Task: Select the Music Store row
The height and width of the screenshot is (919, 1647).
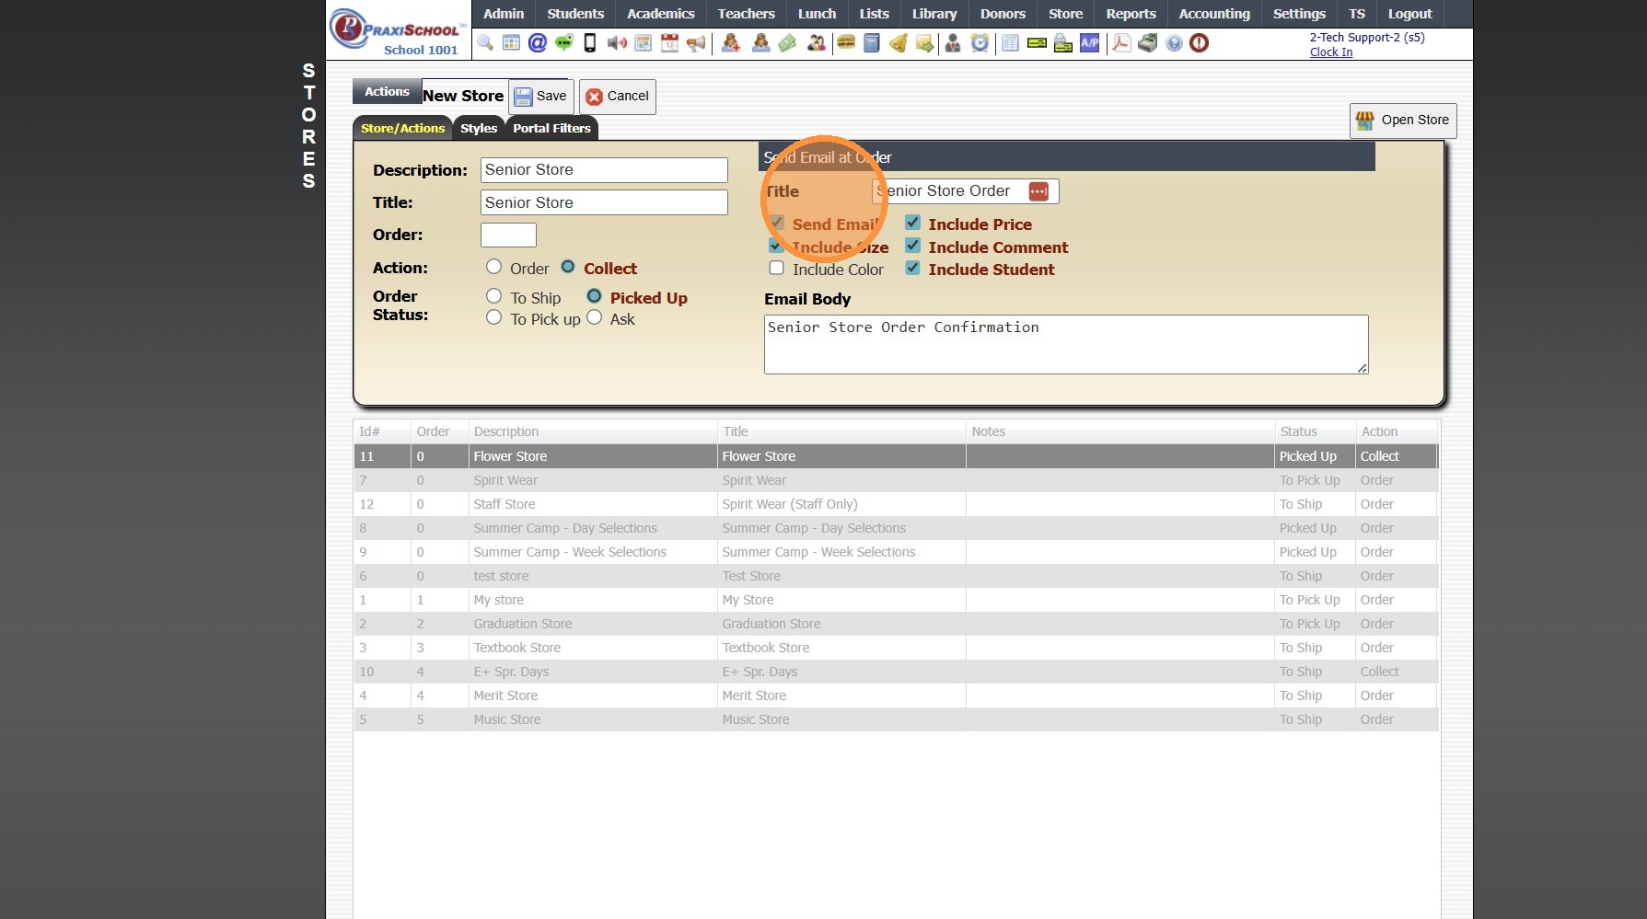Action: click(896, 719)
